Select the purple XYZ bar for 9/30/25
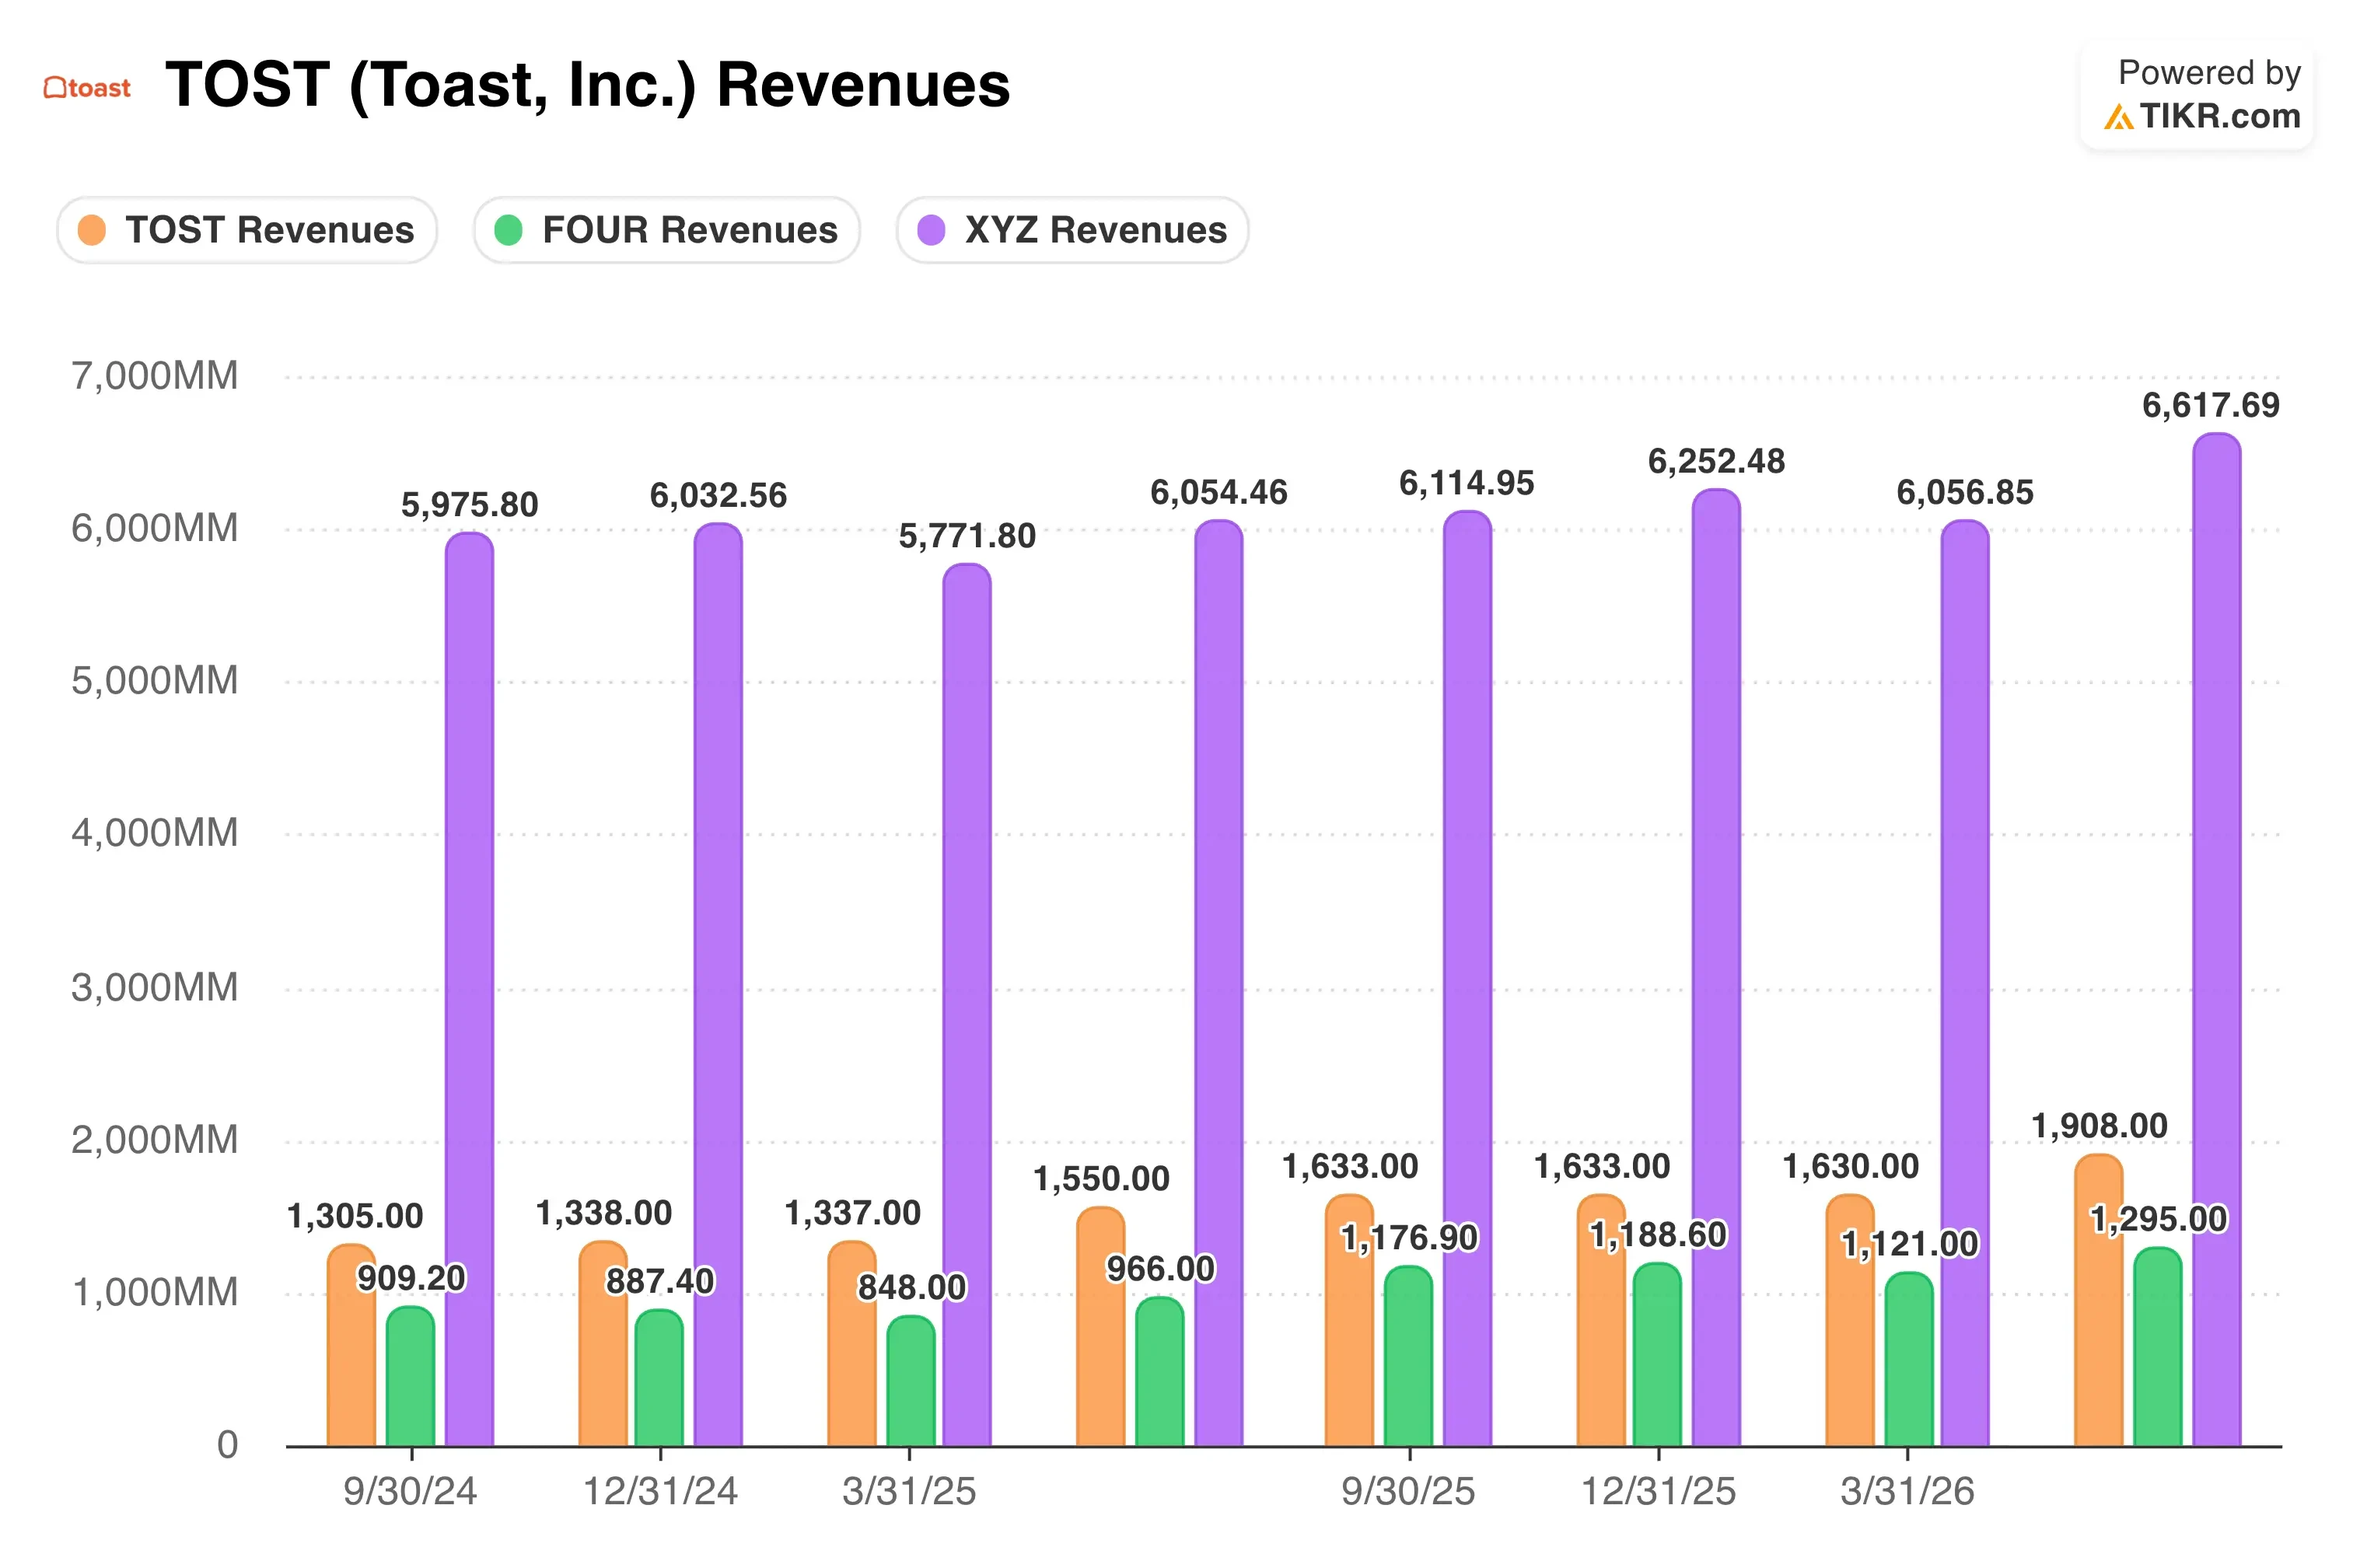The height and width of the screenshot is (1568, 2353). 1467,978
